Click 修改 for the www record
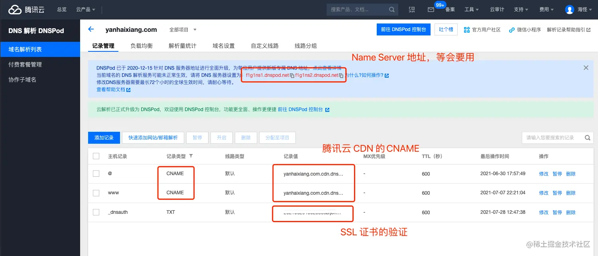 point(544,193)
